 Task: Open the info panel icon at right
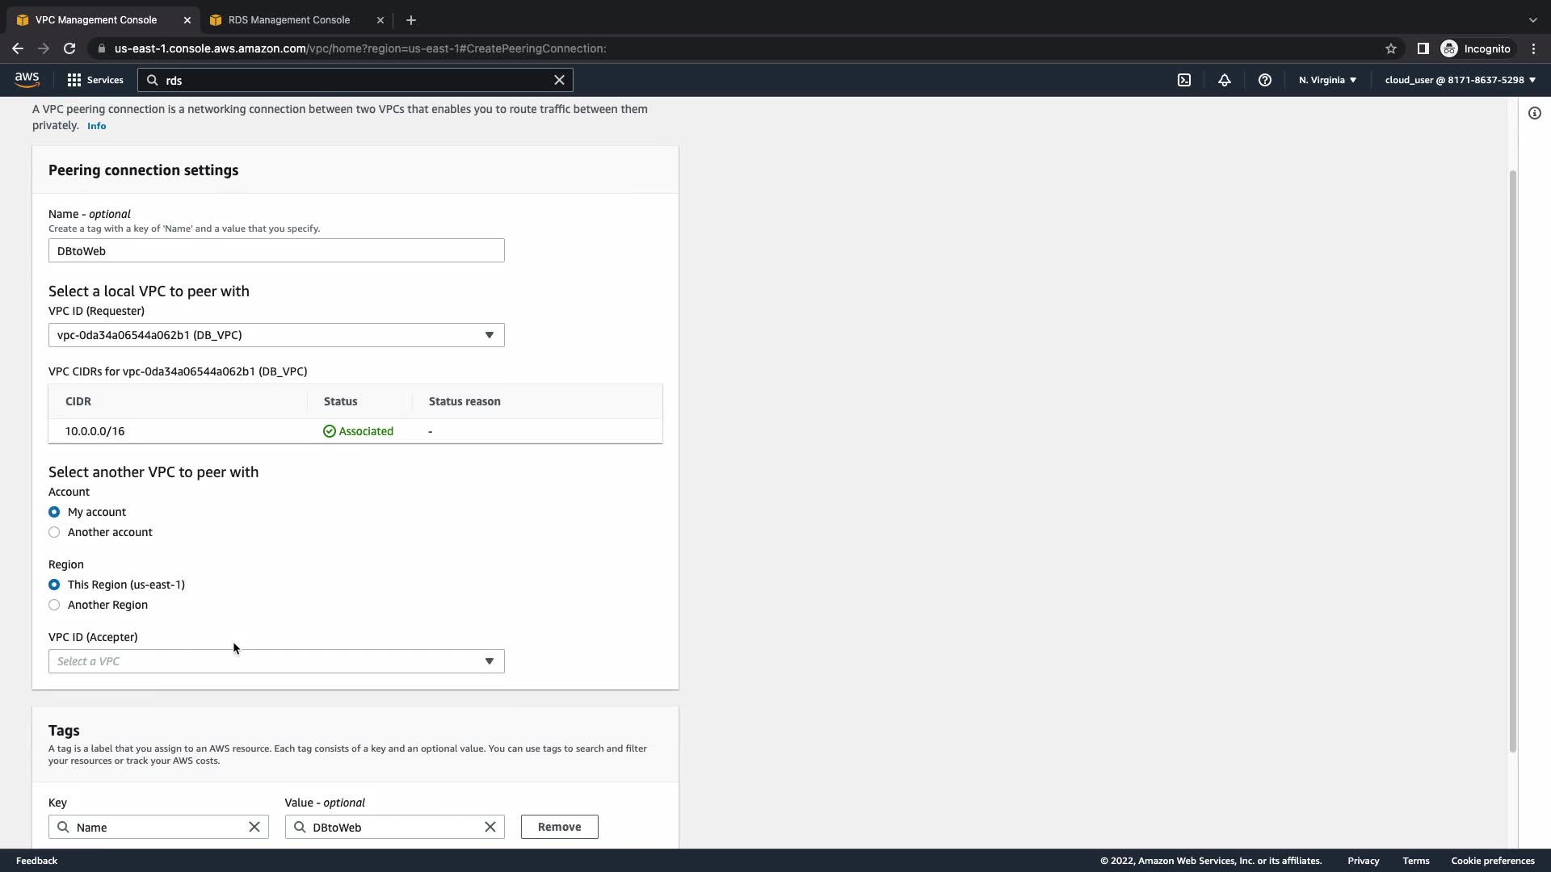1535,113
